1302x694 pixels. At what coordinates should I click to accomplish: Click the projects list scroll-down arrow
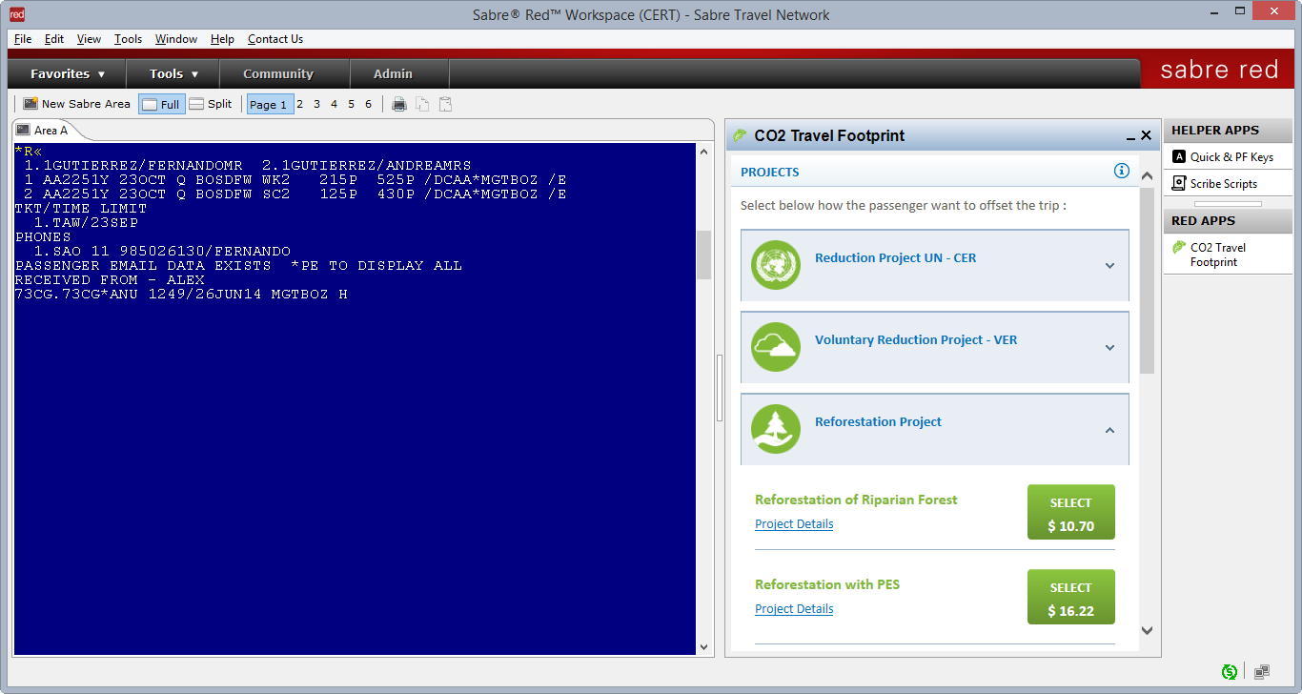pos(1147,630)
